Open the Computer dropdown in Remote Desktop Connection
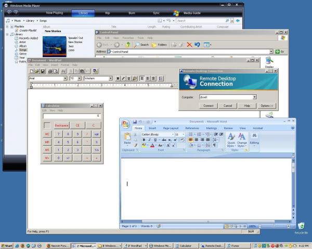312x249 pixels. [x=254, y=97]
